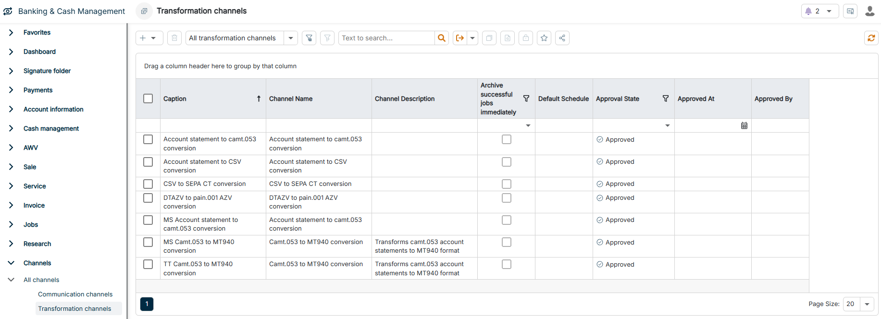
Task: Select row Account statement to CSV conversion
Action: [x=148, y=162]
